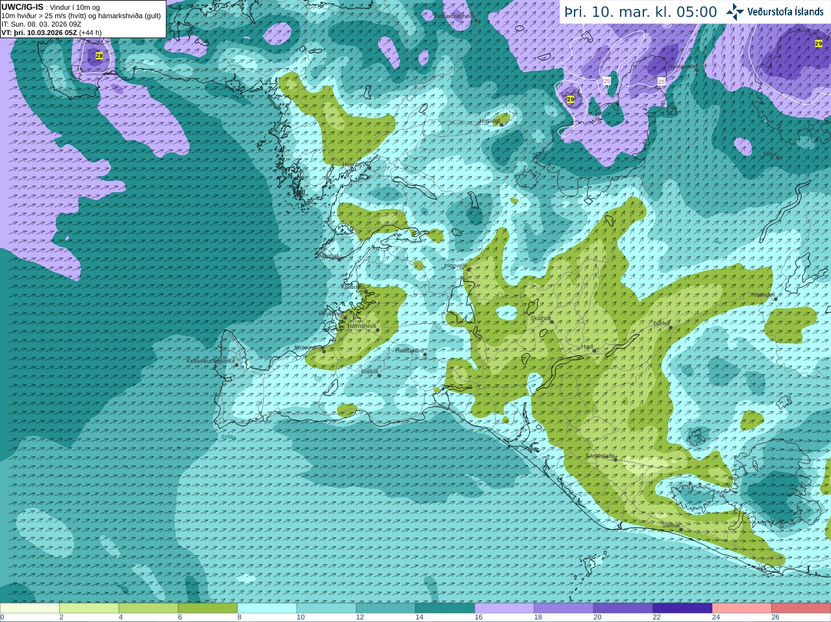Select the 8–10 m/s pale cyan legend swatch
This screenshot has width=831, height=622.
pos(267,608)
